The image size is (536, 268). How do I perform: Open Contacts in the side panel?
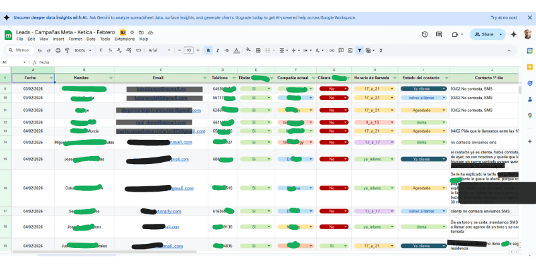tap(529, 99)
